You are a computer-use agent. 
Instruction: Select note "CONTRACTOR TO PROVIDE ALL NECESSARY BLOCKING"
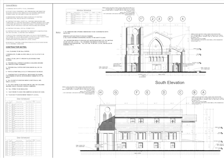coord(24,76)
